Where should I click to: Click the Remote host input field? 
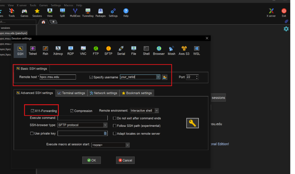pos(58,77)
